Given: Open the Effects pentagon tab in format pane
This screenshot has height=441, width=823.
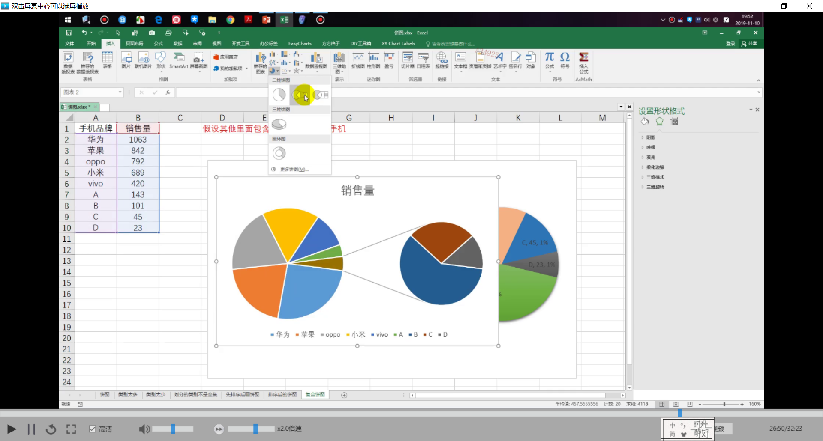Looking at the screenshot, I should [659, 122].
